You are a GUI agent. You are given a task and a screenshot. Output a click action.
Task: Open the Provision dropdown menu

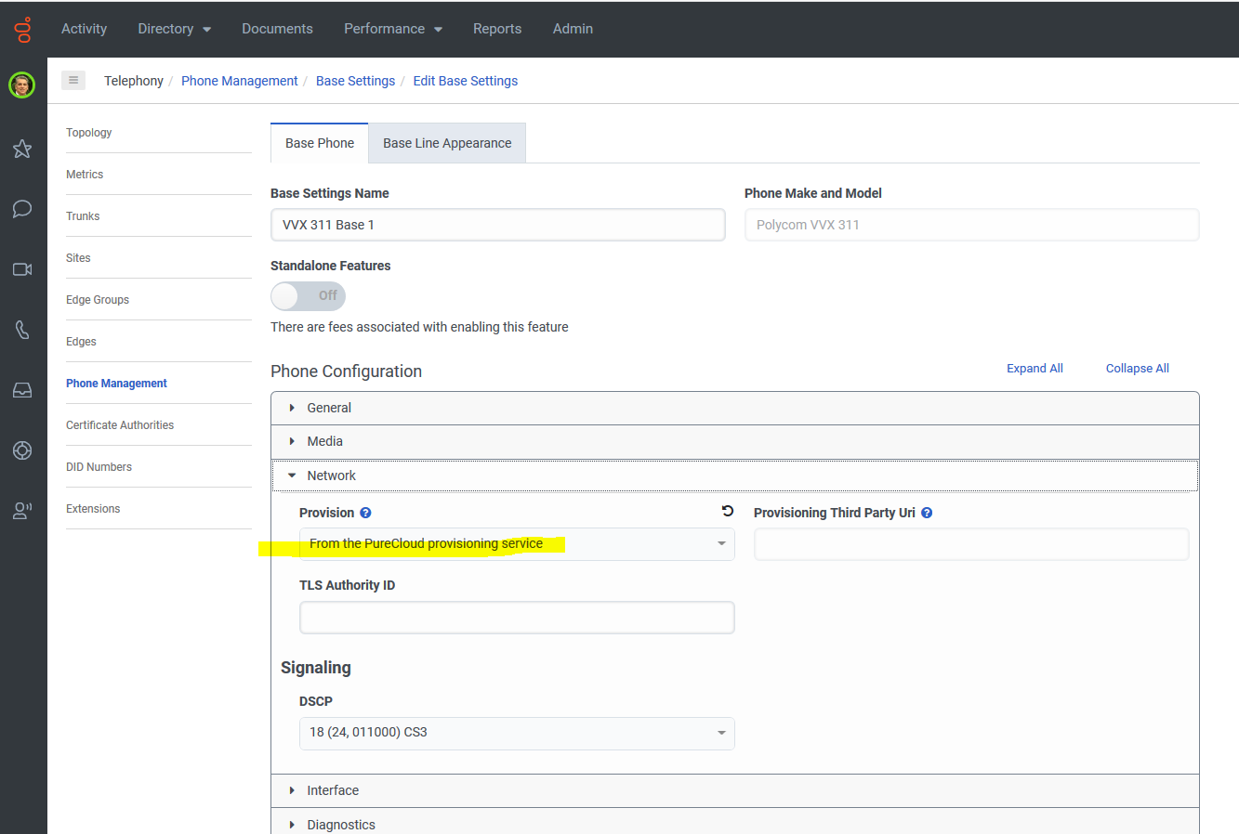517,544
